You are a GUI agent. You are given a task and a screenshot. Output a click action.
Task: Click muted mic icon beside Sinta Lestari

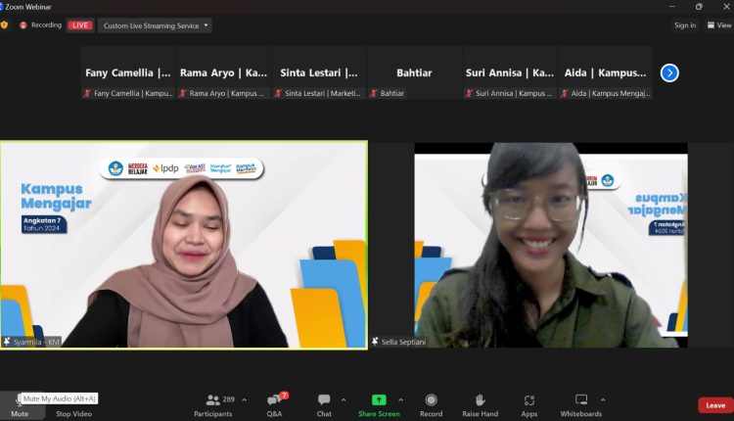click(x=278, y=93)
